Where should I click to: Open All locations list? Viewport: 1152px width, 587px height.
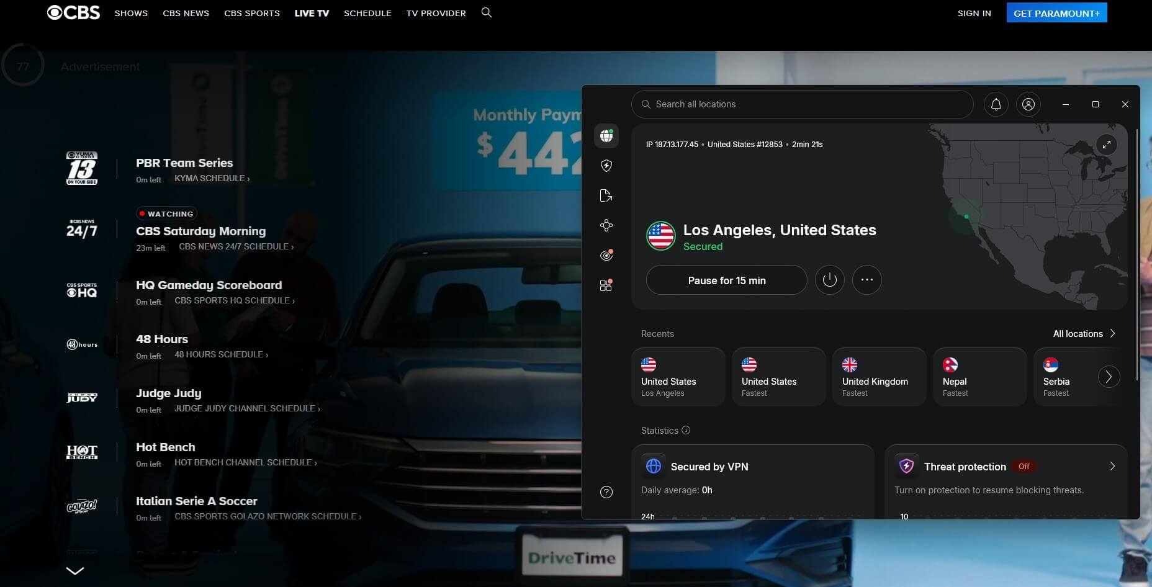[x=1084, y=334]
